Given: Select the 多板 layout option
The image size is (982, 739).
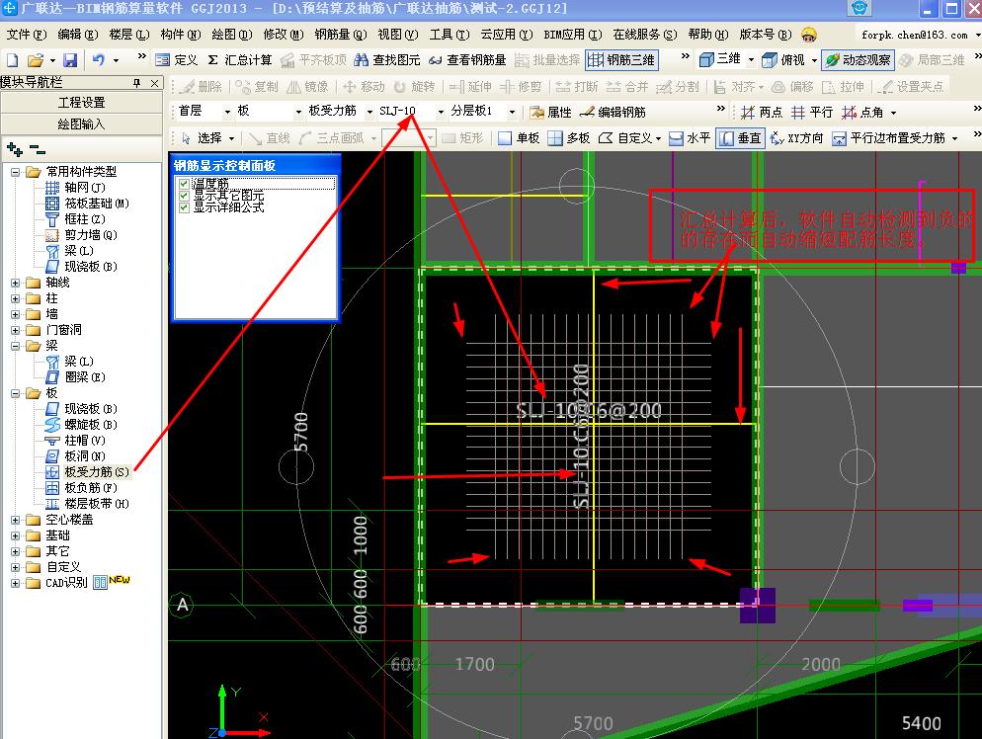Looking at the screenshot, I should tap(569, 138).
